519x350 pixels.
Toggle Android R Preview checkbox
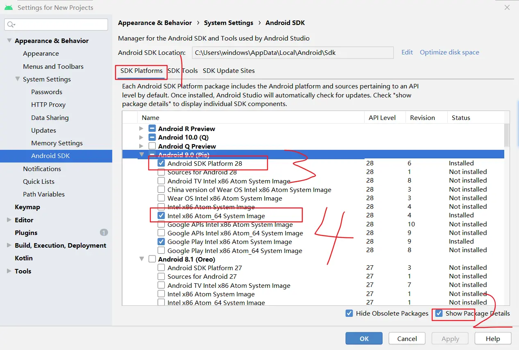(152, 129)
